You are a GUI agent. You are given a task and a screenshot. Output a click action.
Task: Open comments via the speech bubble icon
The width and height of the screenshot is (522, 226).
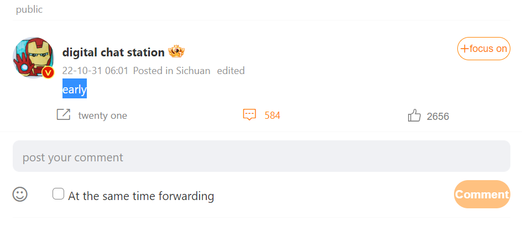point(249,114)
